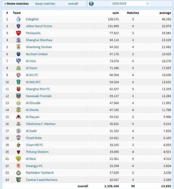The width and height of the screenshot is (174, 189).
Task: Open the 2024/2025 season dropdown
Action: [130, 4]
